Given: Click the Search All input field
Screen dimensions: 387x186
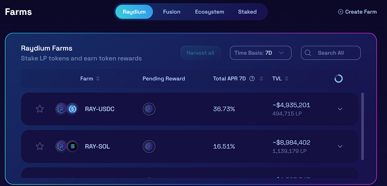Looking at the screenshot, I should 331,53.
